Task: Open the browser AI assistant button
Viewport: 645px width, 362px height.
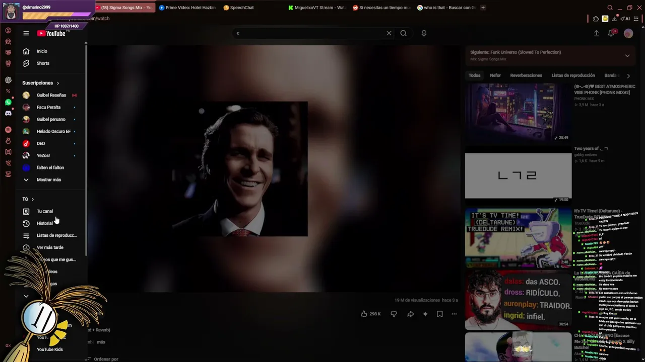Action: tap(625, 19)
